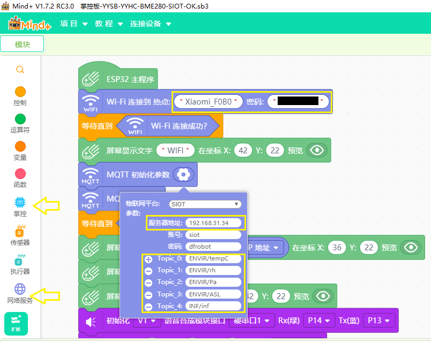Click the Mind+ logo in the header
Image resolution: width=431 pixels, height=342 pixels.
click(x=29, y=24)
